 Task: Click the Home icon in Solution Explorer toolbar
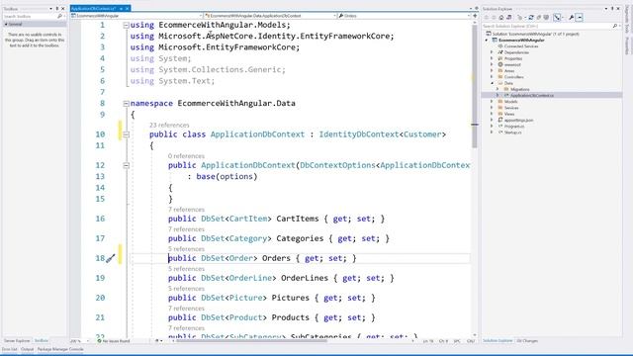[501, 18]
